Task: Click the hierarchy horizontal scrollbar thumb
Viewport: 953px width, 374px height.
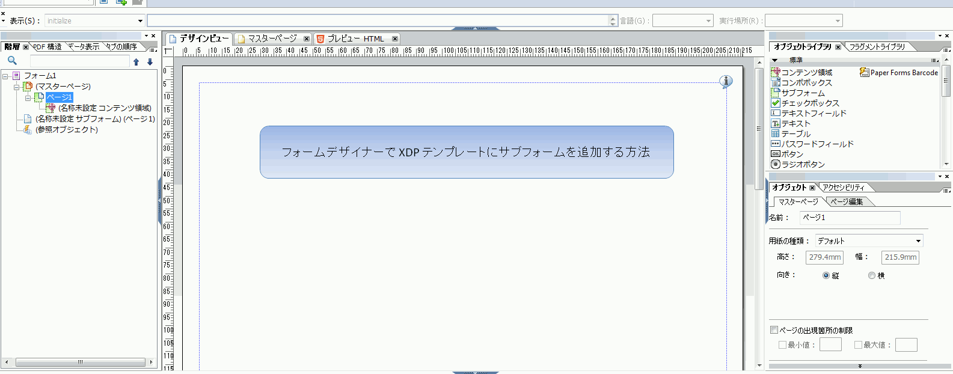Action: point(80,363)
